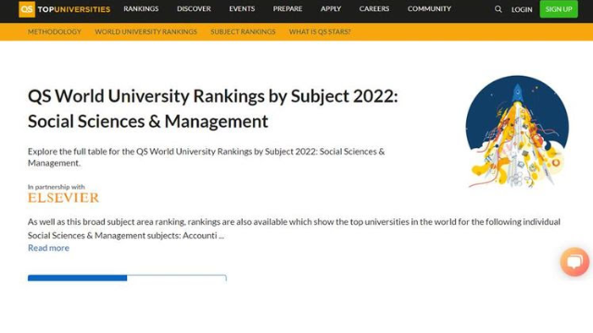This screenshot has width=593, height=333.
Task: Click the Elsevier partner logo
Action: tap(64, 197)
